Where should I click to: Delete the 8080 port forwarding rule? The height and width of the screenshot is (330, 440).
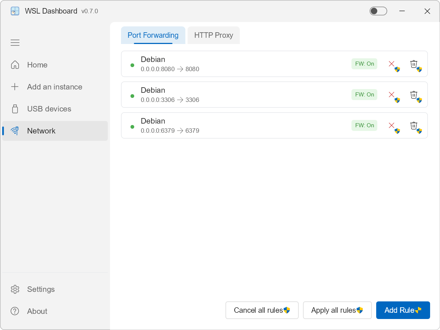(414, 63)
